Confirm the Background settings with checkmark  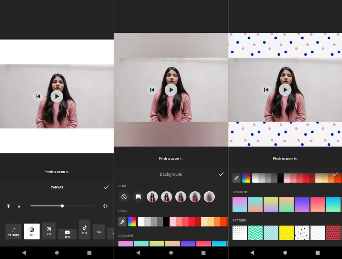pos(221,174)
